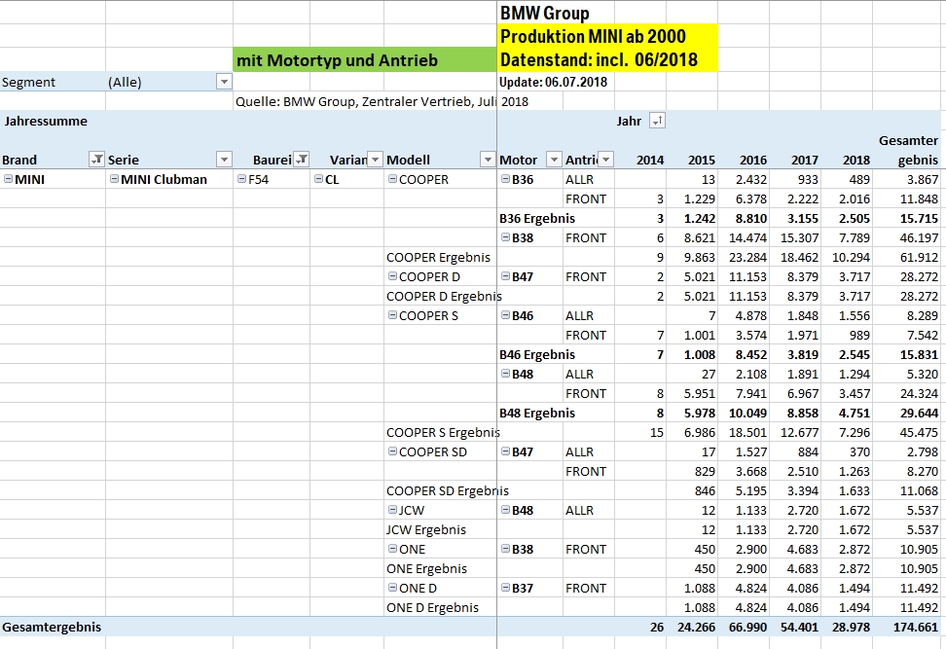Image resolution: width=946 pixels, height=649 pixels.
Task: Collapse the B36 motor group
Action: pos(505,178)
